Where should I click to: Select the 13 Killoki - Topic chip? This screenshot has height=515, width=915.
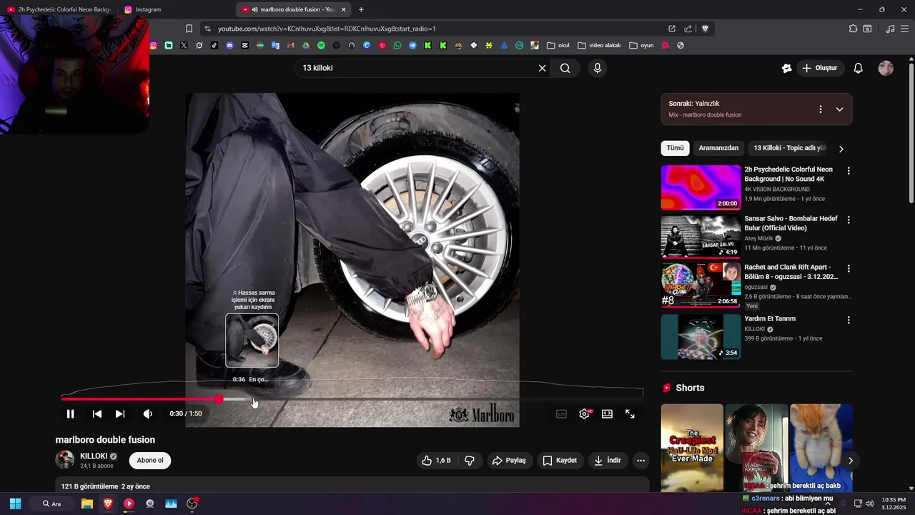pyautogui.click(x=789, y=148)
